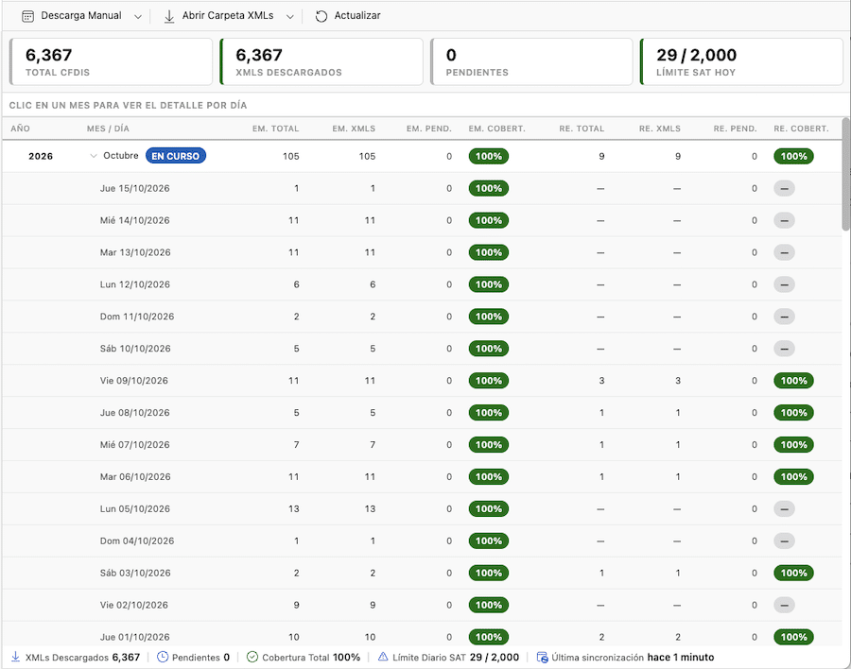
Task: Select the Mar 13/10/2026 row date
Action: (x=135, y=252)
